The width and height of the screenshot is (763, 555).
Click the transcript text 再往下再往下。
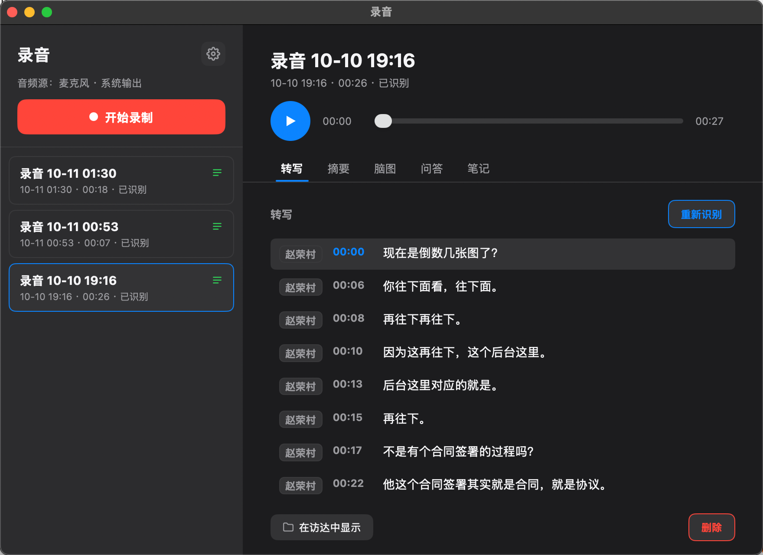422,320
